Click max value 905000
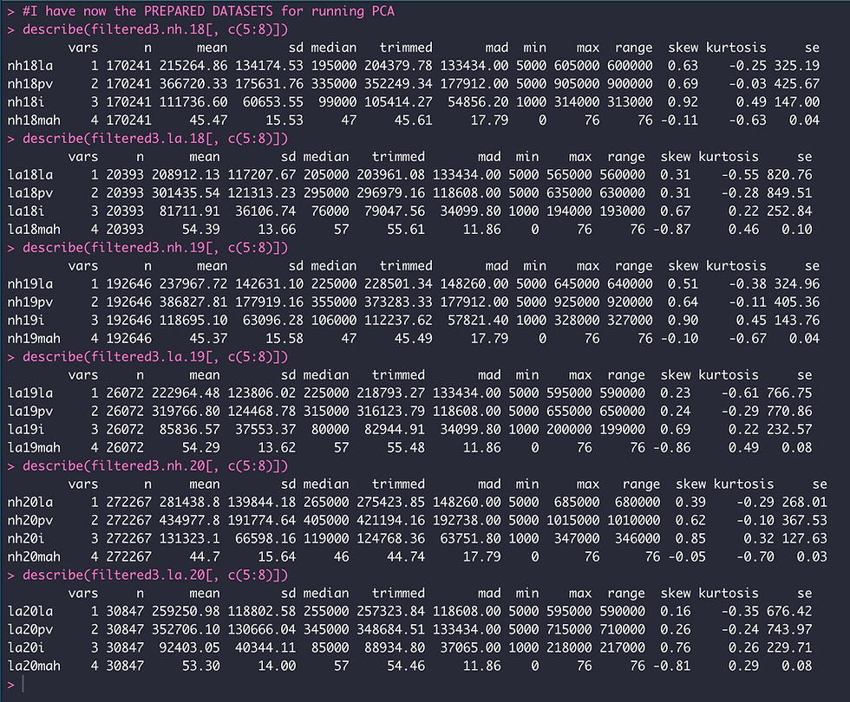 click(577, 84)
